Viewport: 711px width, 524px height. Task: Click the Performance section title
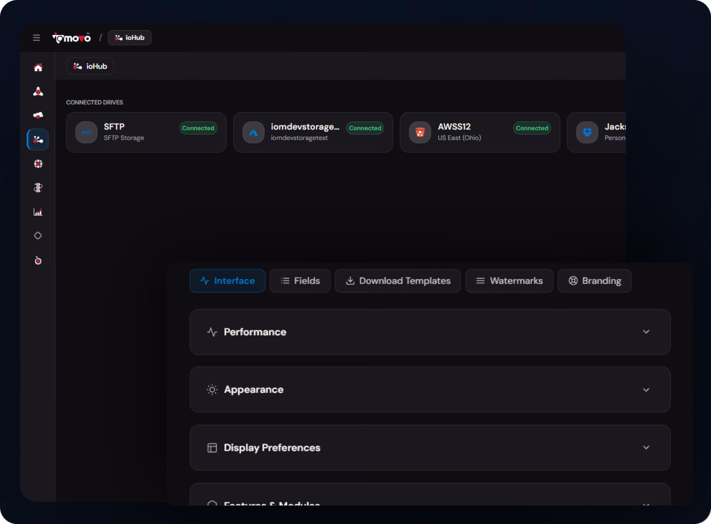pos(255,332)
